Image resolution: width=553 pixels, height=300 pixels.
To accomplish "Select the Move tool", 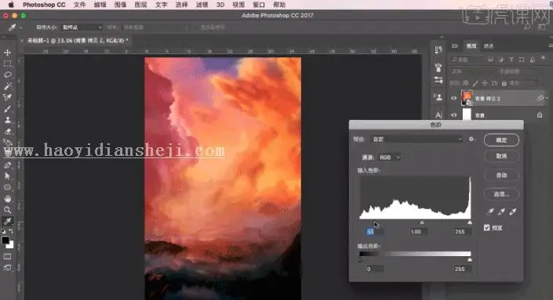I will click(7, 52).
